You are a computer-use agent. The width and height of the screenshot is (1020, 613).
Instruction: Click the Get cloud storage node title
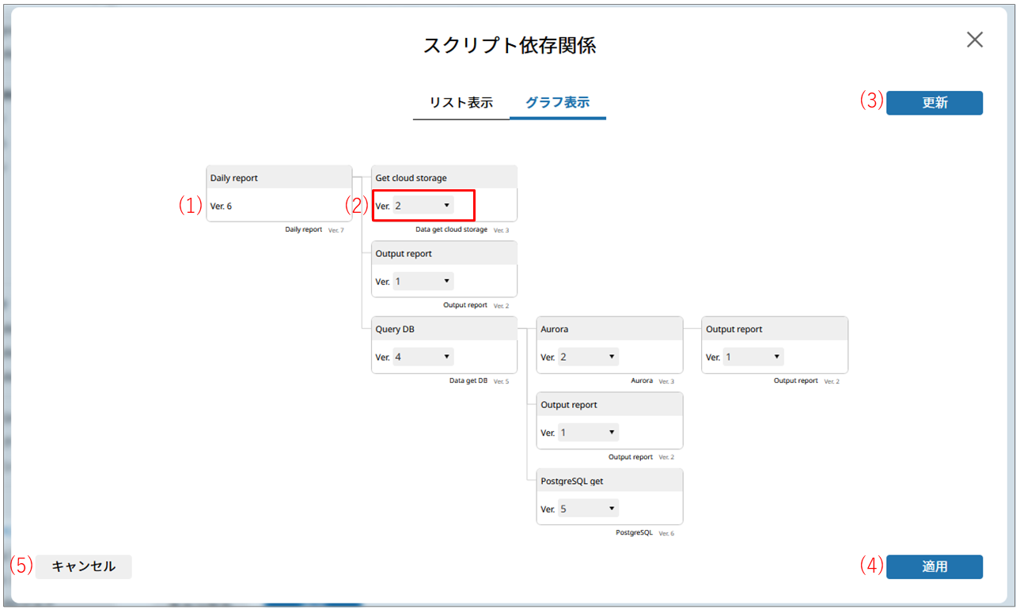411,178
